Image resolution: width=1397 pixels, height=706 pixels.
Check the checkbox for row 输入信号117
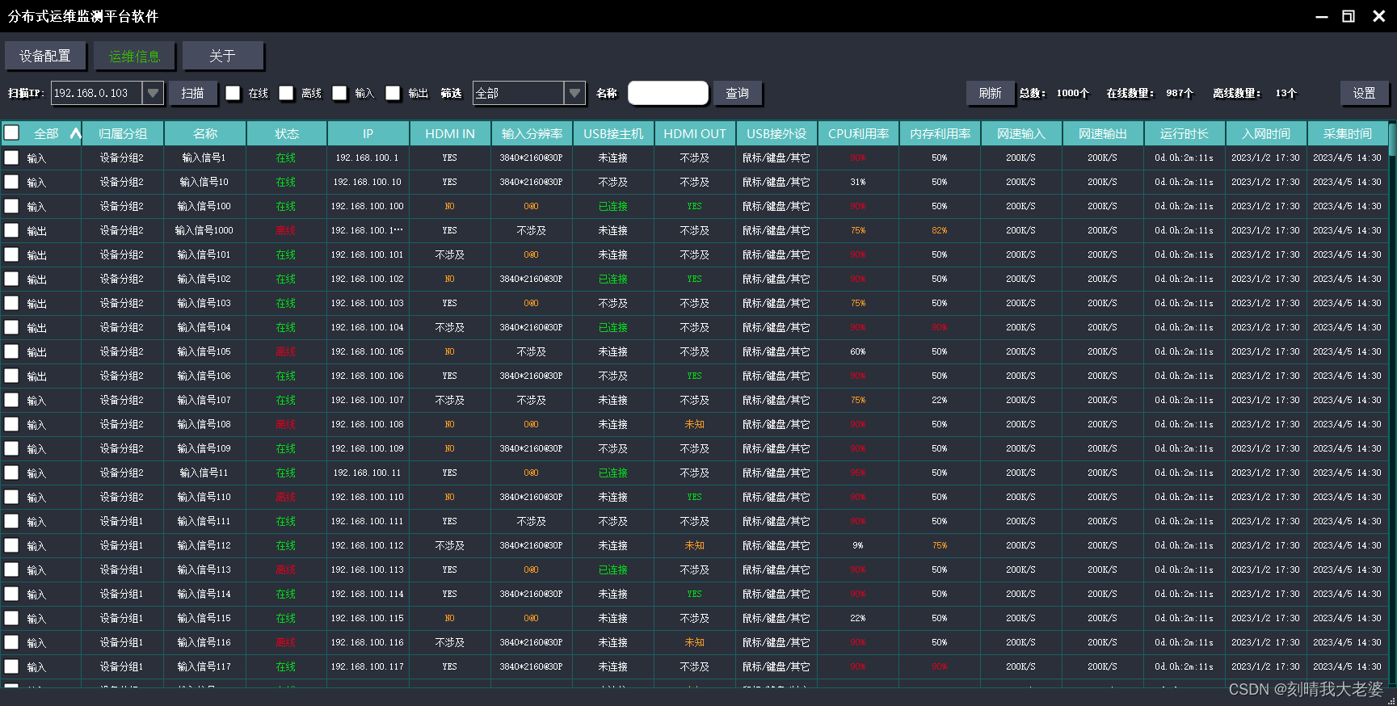pos(11,666)
